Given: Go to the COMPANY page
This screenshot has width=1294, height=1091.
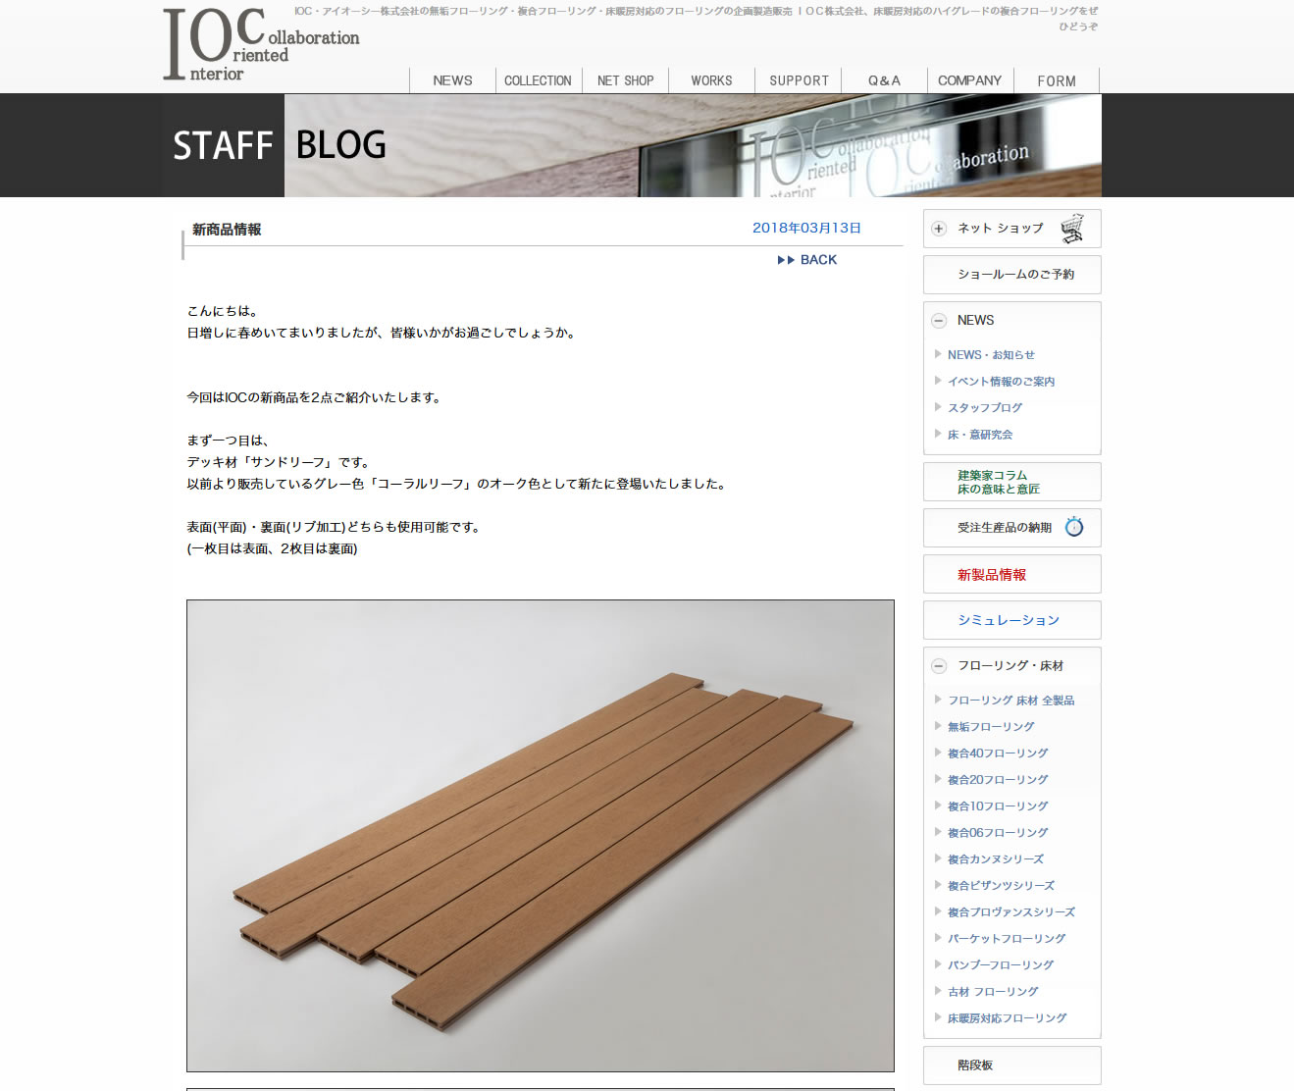Looking at the screenshot, I should tap(969, 80).
